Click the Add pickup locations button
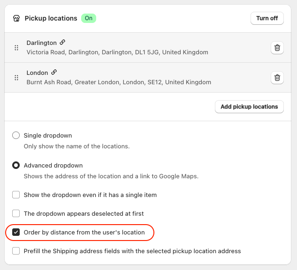This screenshot has height=270, width=297. coord(249,107)
